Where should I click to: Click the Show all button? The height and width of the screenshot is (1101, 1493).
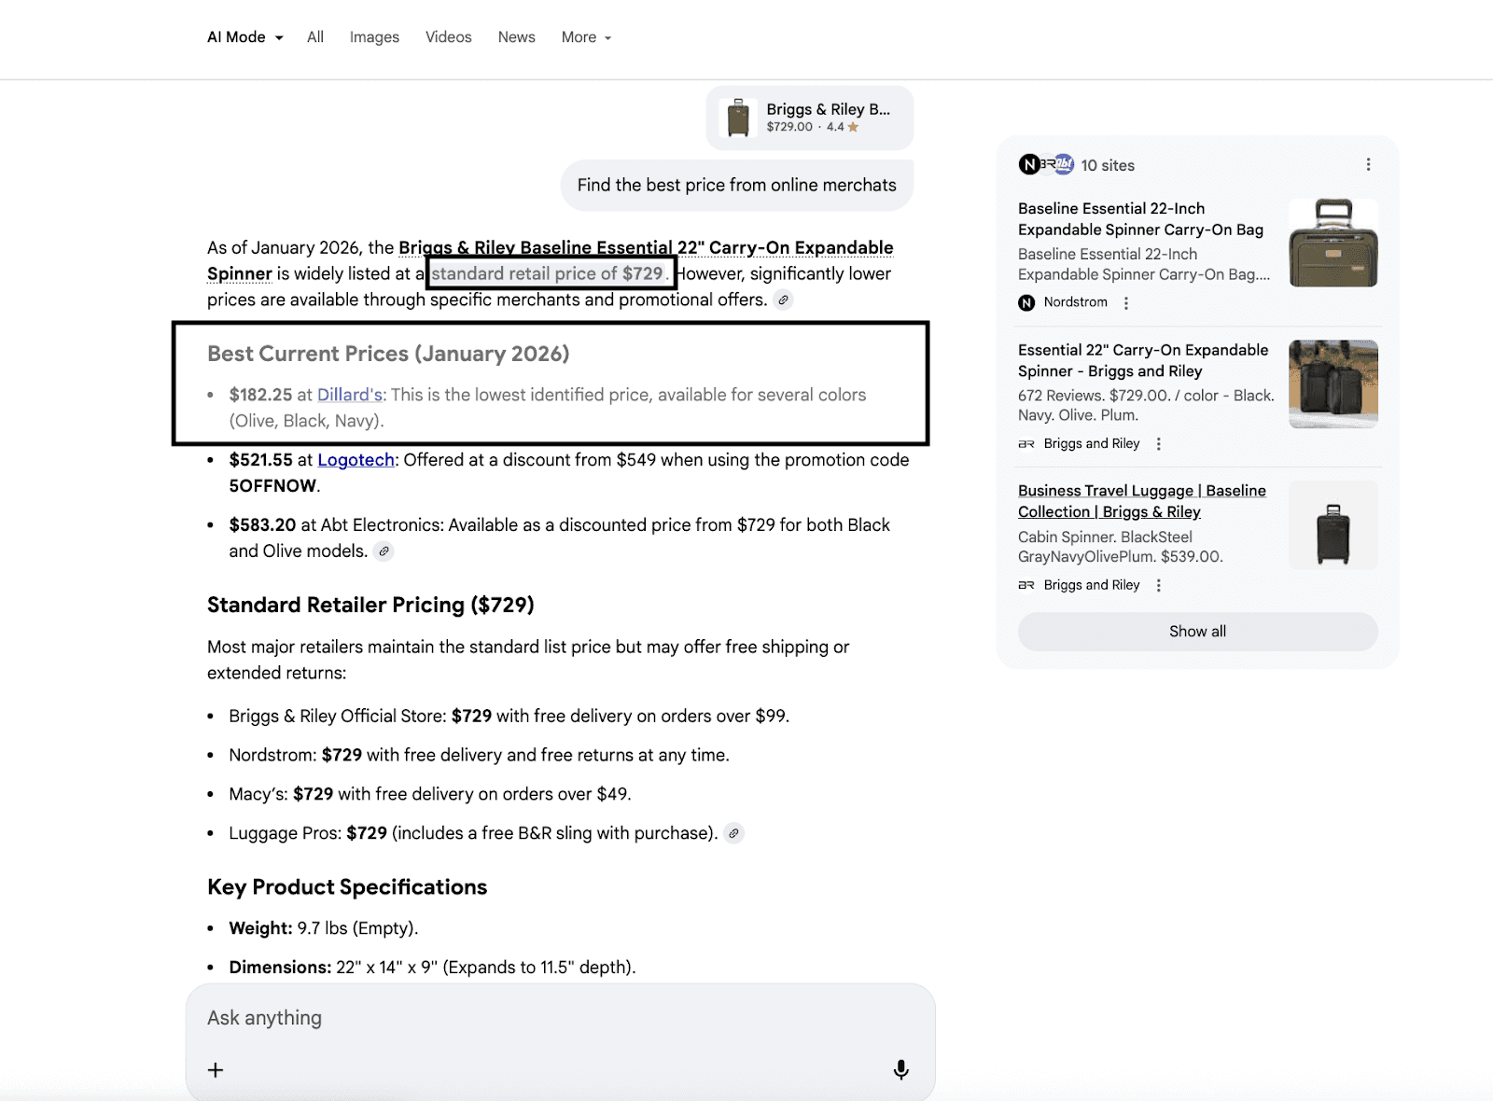click(1197, 632)
